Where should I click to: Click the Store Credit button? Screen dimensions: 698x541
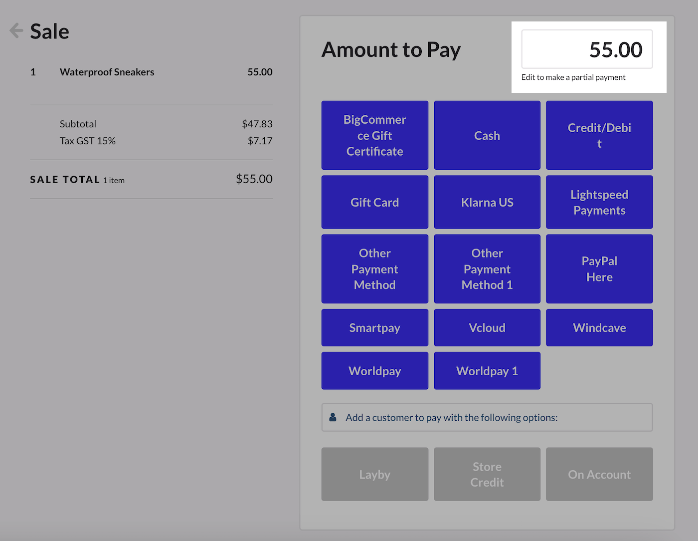[487, 474]
